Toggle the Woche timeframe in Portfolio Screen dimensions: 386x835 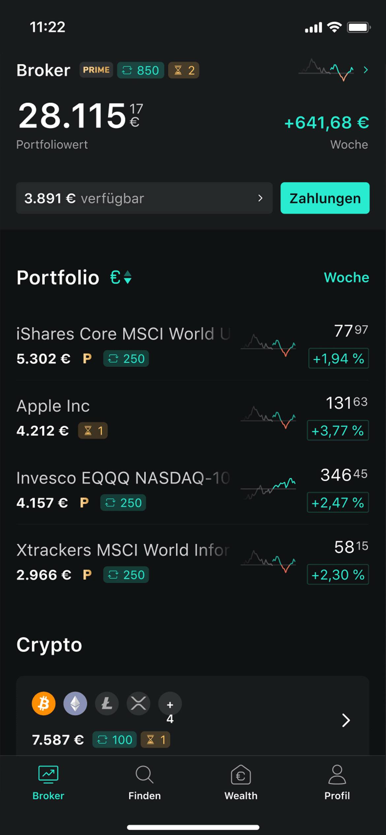(346, 277)
